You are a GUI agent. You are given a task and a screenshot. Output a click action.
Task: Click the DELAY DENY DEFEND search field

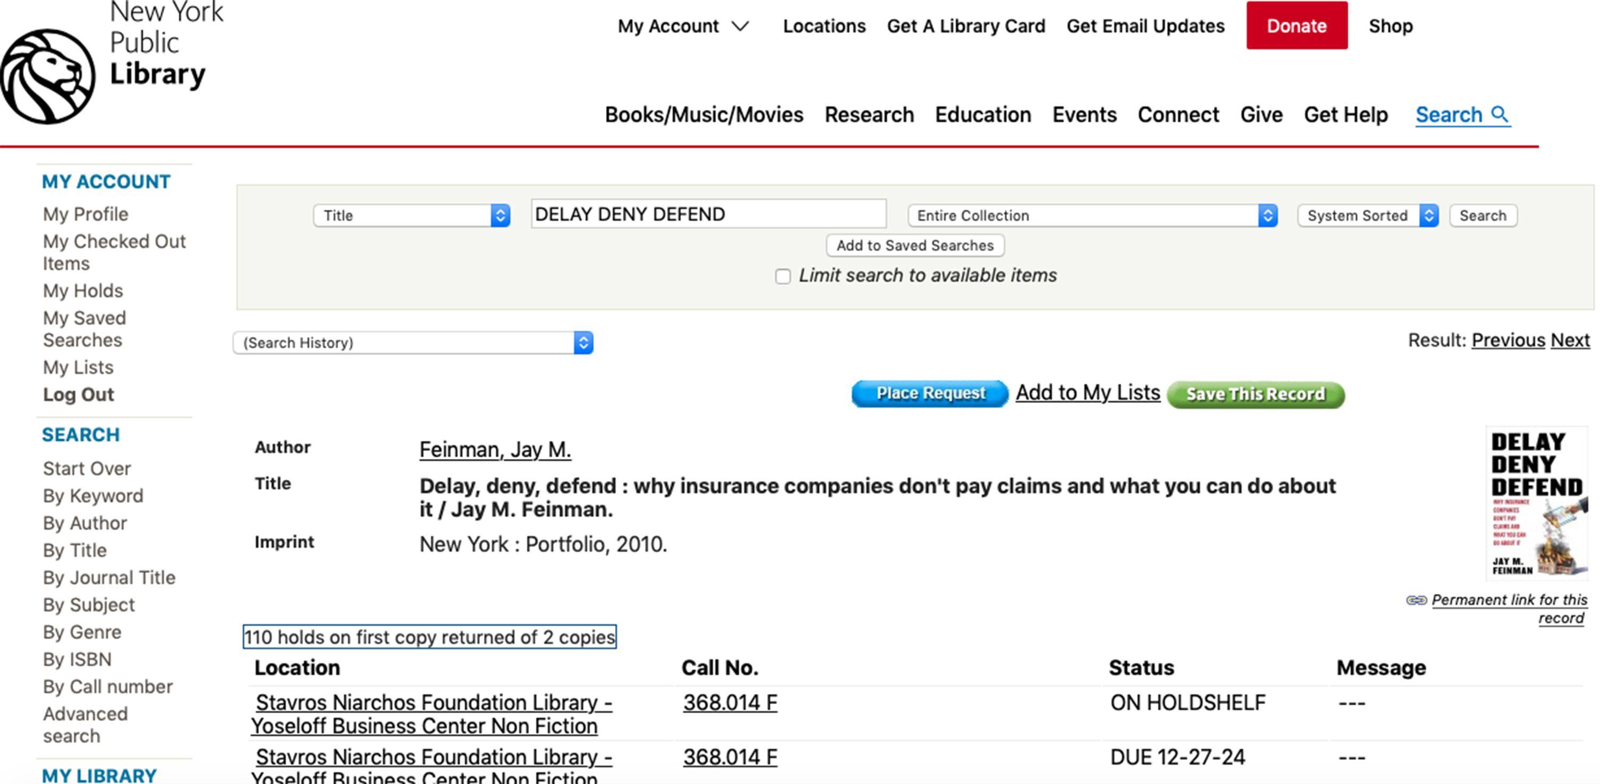(708, 214)
